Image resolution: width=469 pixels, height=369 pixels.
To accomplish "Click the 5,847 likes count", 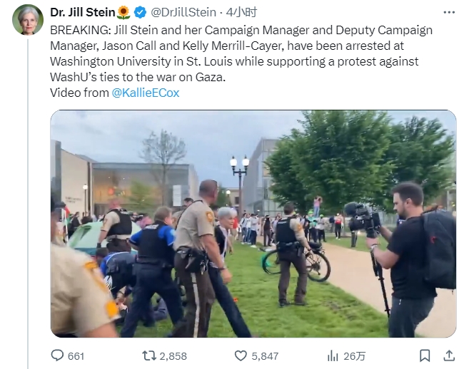I will [x=266, y=356].
